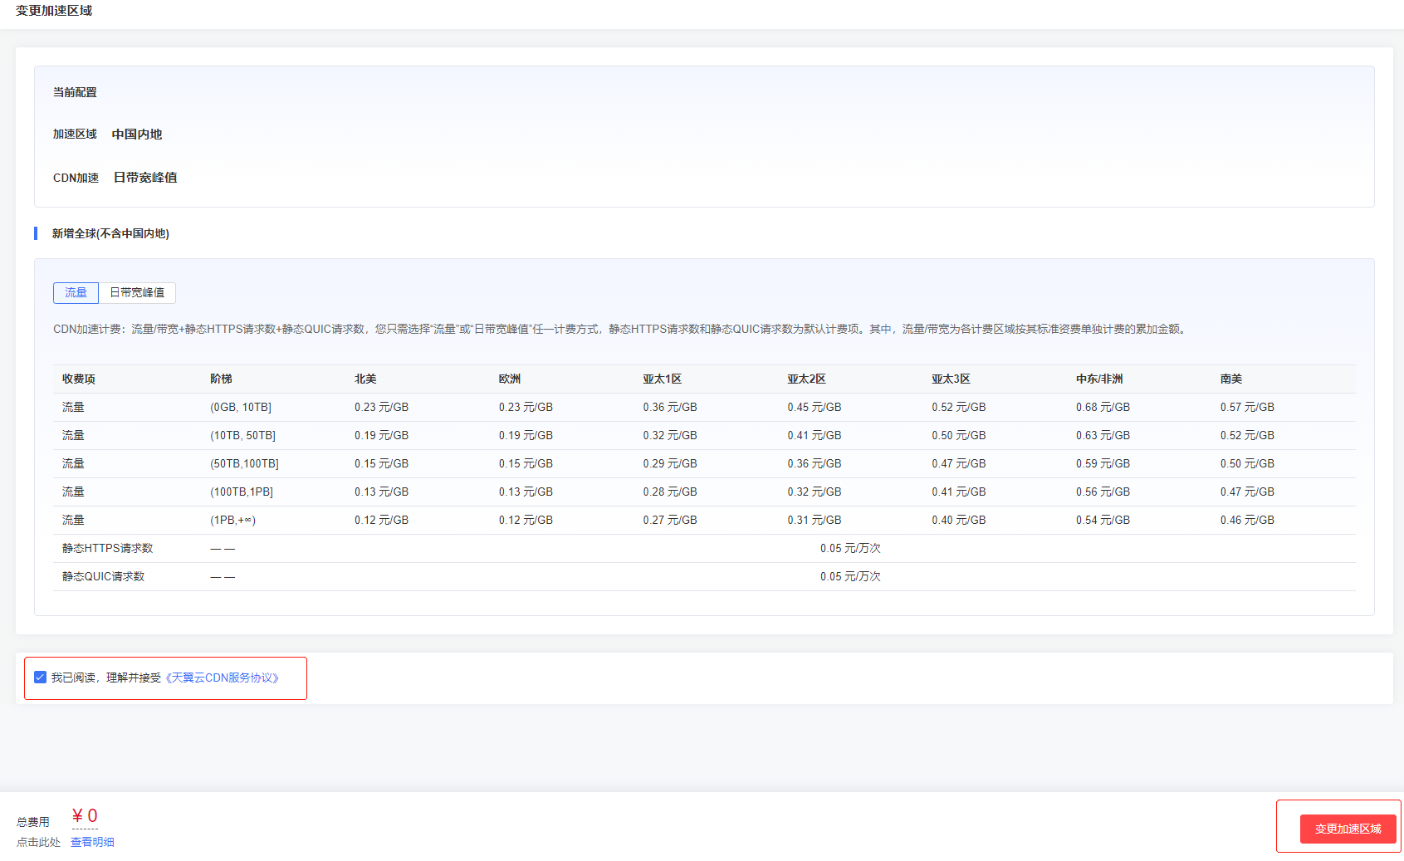The height and width of the screenshot is (861, 1404).
Task: Click the 中国内地 acceleration region value
Action: click(x=137, y=134)
